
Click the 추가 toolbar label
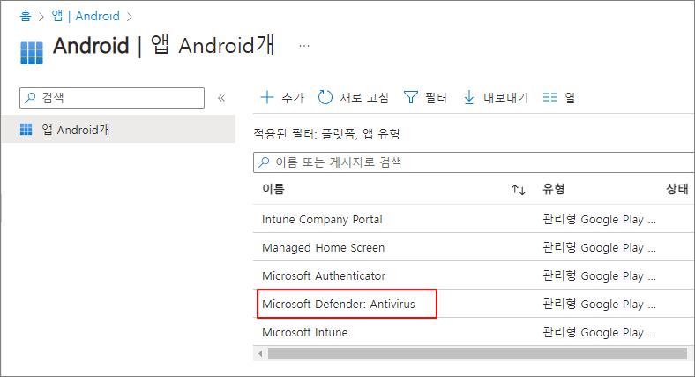[x=293, y=98]
